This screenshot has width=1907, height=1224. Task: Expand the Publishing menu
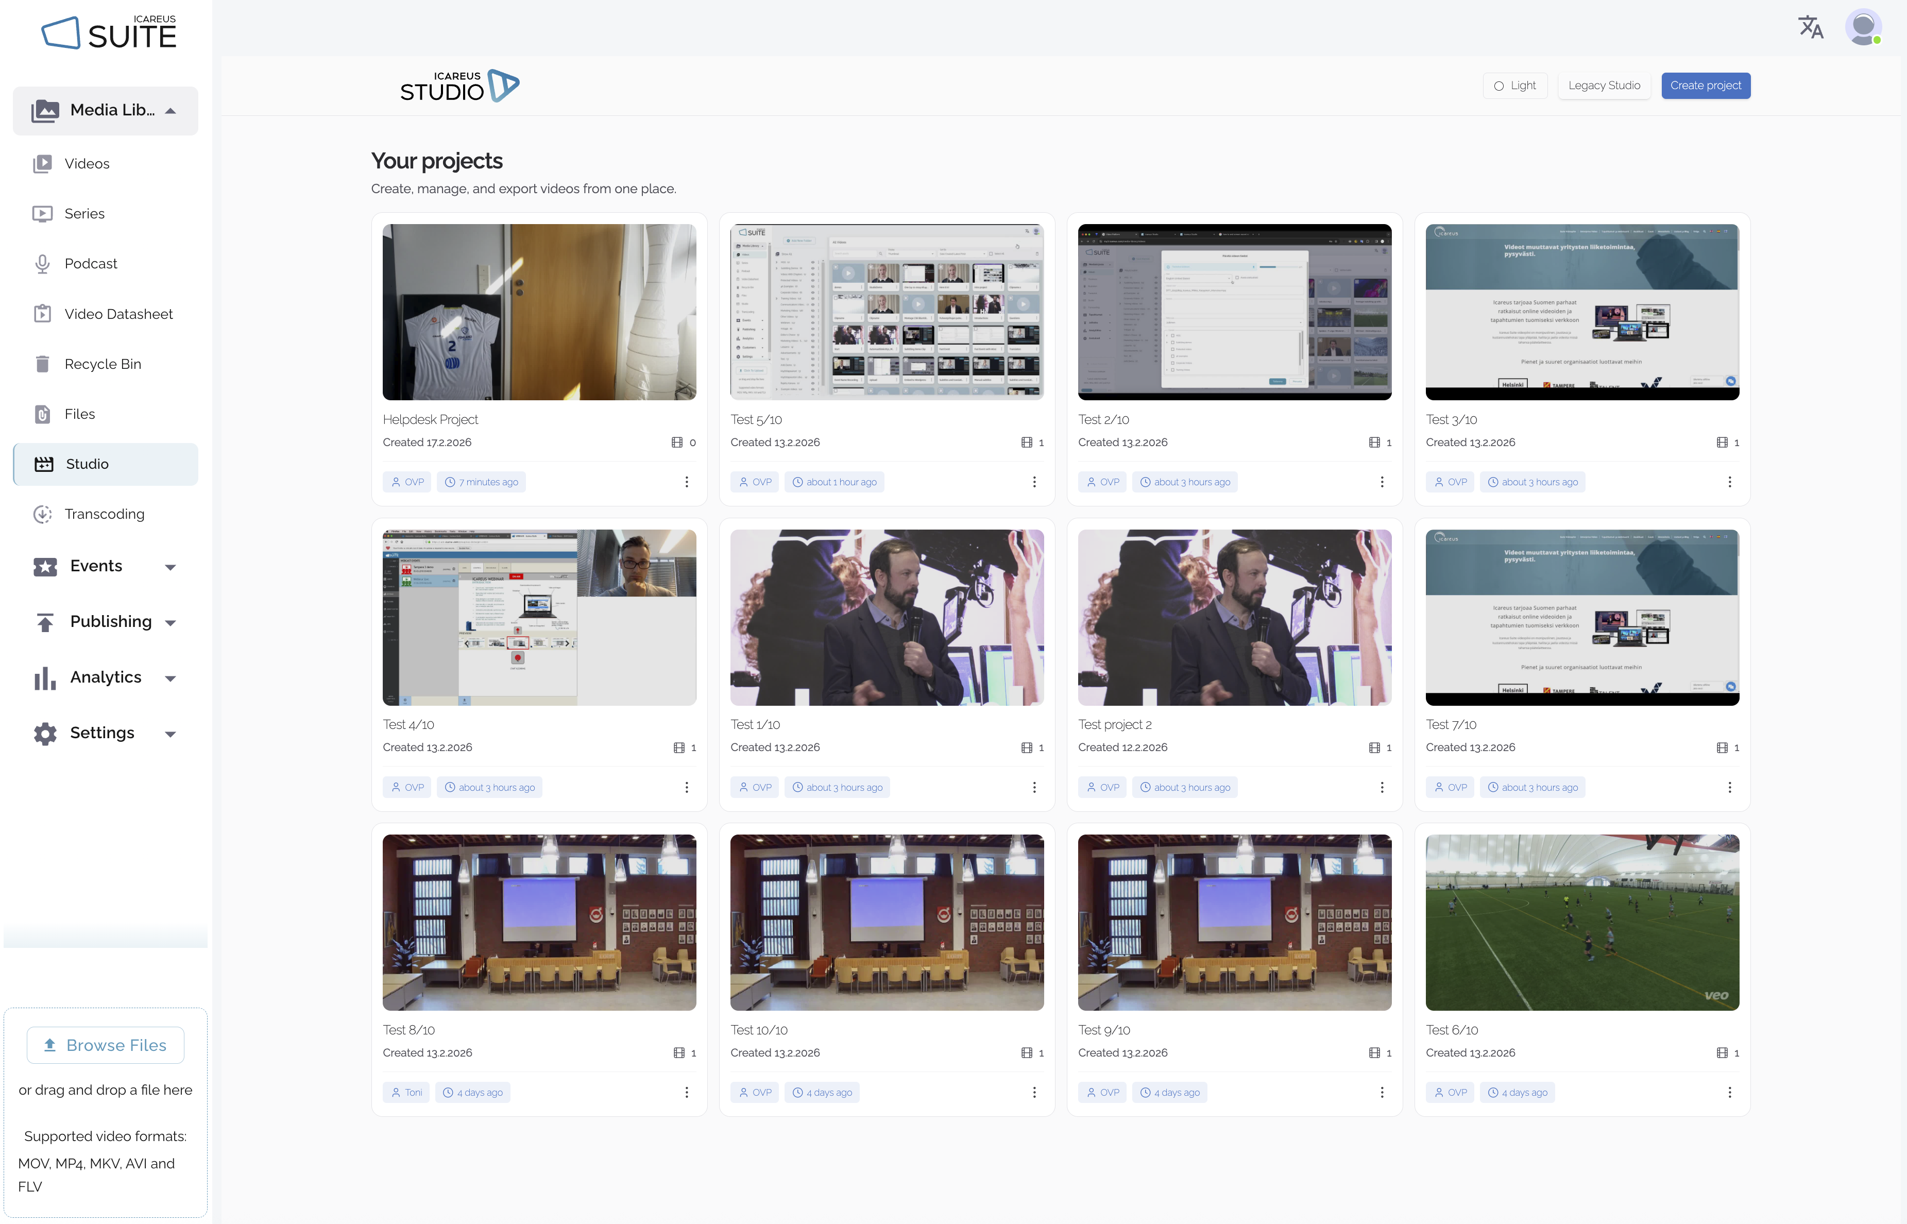[x=170, y=622]
